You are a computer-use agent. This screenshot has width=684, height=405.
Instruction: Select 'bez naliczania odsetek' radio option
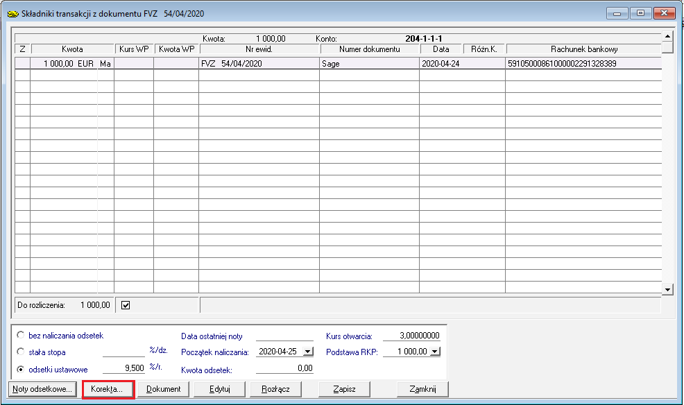pyautogui.click(x=21, y=335)
